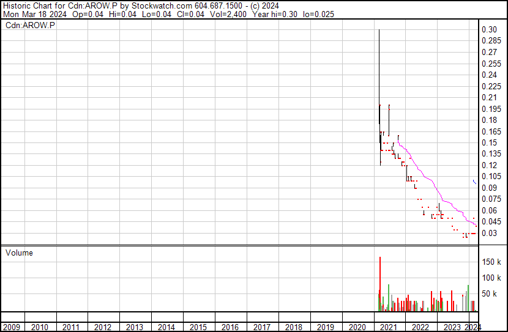Click the 2015 year label on the time axis

pyautogui.click(x=198, y=327)
